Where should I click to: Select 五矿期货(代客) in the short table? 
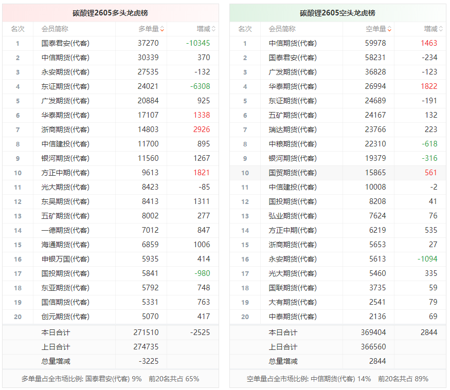click(293, 115)
